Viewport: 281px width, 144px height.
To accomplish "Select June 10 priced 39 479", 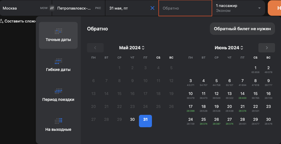I will (x=191, y=95).
